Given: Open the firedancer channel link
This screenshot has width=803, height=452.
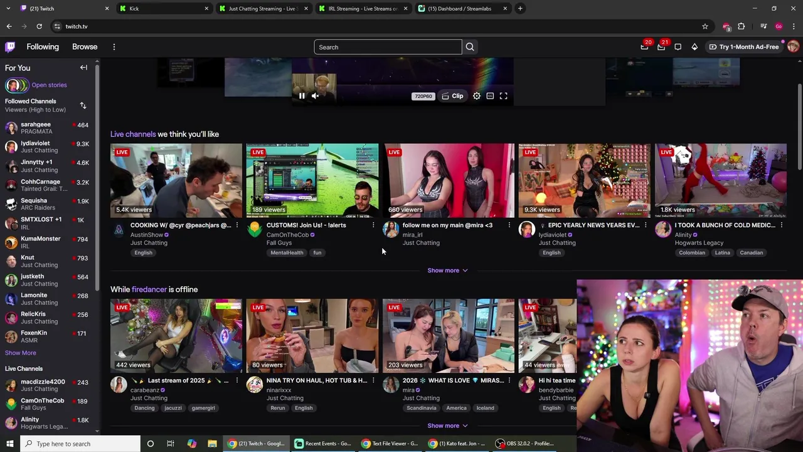Looking at the screenshot, I should pos(149,289).
